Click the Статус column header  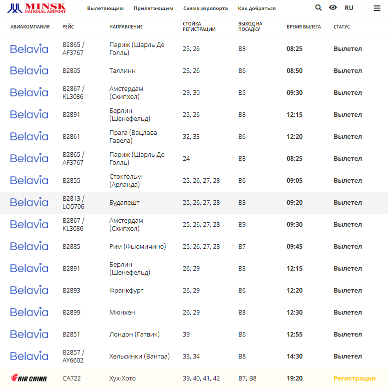(342, 27)
